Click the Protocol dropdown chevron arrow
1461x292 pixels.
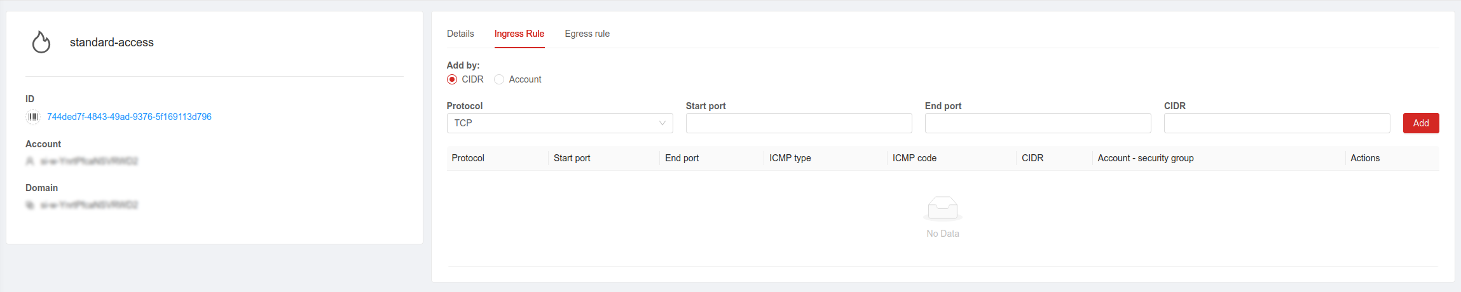point(662,123)
